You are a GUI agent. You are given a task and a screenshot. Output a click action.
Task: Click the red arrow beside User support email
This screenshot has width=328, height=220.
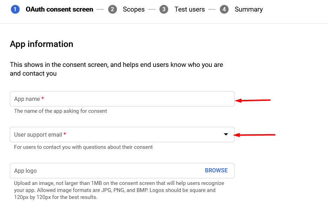coord(254,135)
